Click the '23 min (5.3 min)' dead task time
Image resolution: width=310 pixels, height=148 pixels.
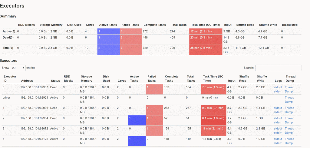pyautogui.click(x=206, y=40)
